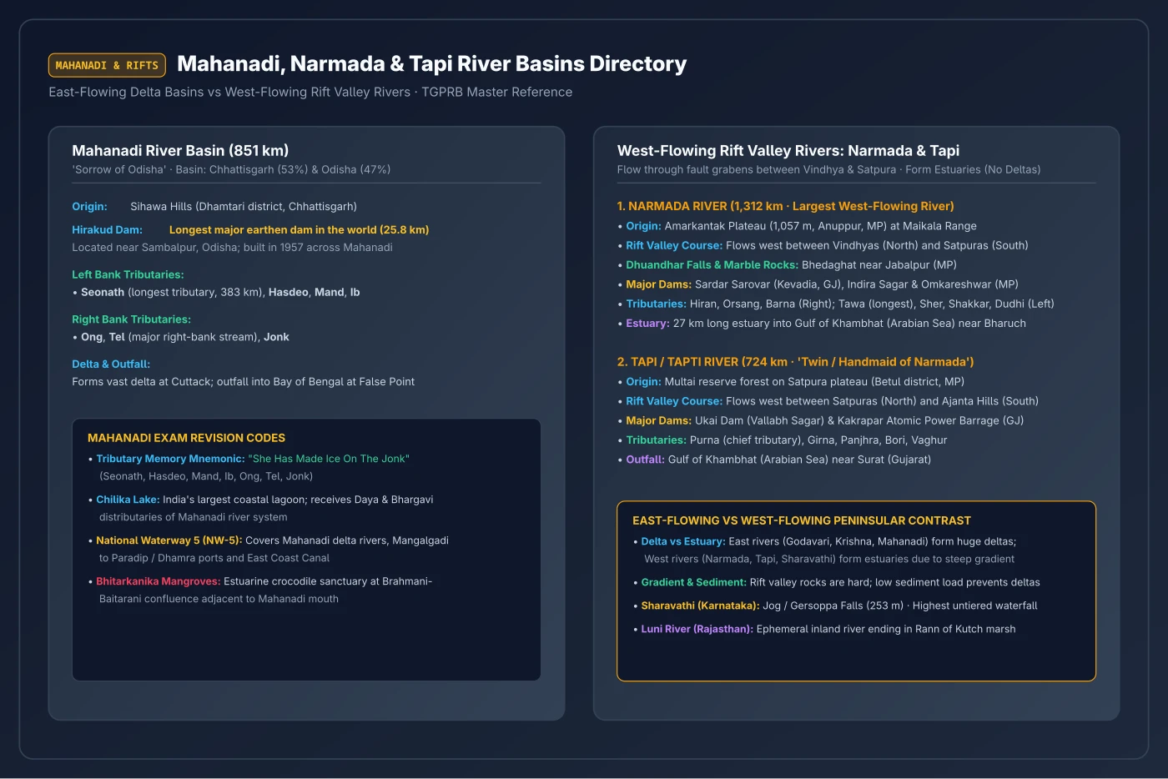Click the parenthetical tributary list starting with Seonath
This screenshot has width=1168, height=779.
tap(206, 476)
